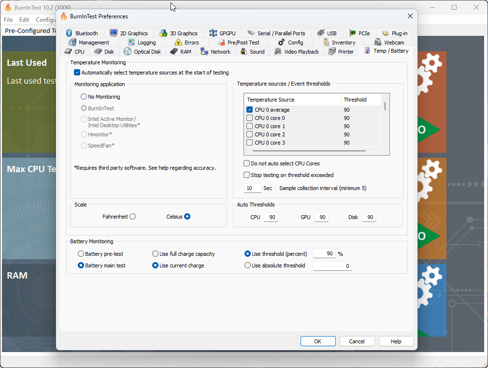
Task: Uncheck automatically select temperature sources
Action: tap(77, 73)
